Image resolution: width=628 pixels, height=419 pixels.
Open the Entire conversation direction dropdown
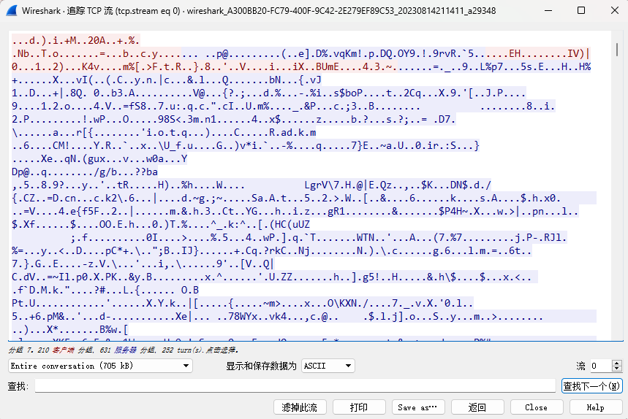pos(100,366)
